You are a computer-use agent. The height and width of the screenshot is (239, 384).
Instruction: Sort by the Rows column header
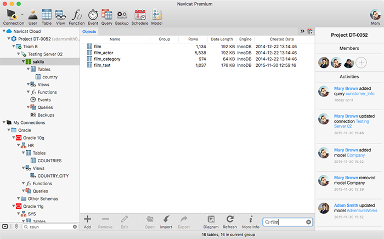point(193,39)
